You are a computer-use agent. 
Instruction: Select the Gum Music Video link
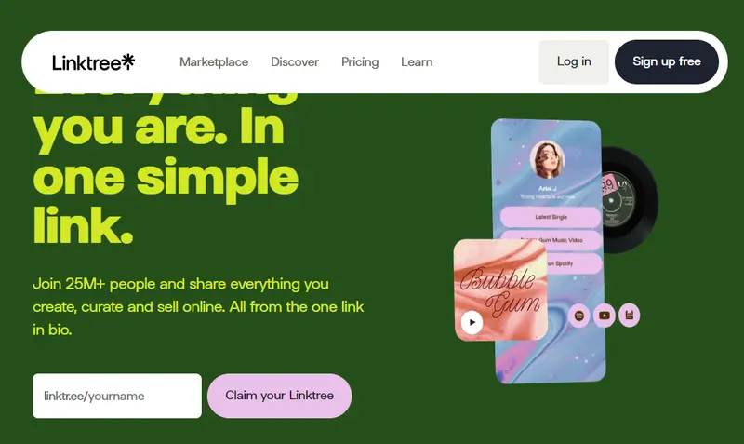[551, 240]
